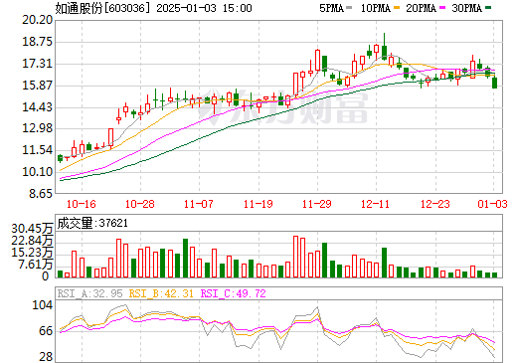
Task: Click the 东方财富 watermark logo
Action: click(x=282, y=106)
